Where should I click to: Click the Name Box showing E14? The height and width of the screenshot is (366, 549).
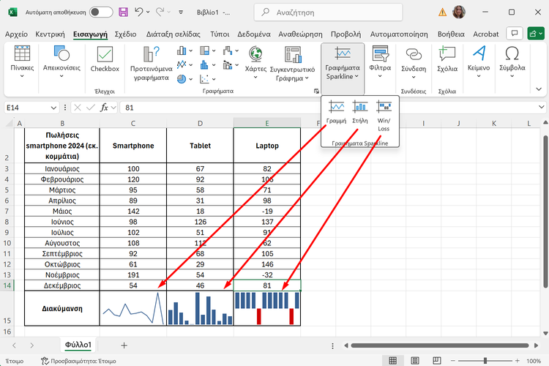pos(27,108)
